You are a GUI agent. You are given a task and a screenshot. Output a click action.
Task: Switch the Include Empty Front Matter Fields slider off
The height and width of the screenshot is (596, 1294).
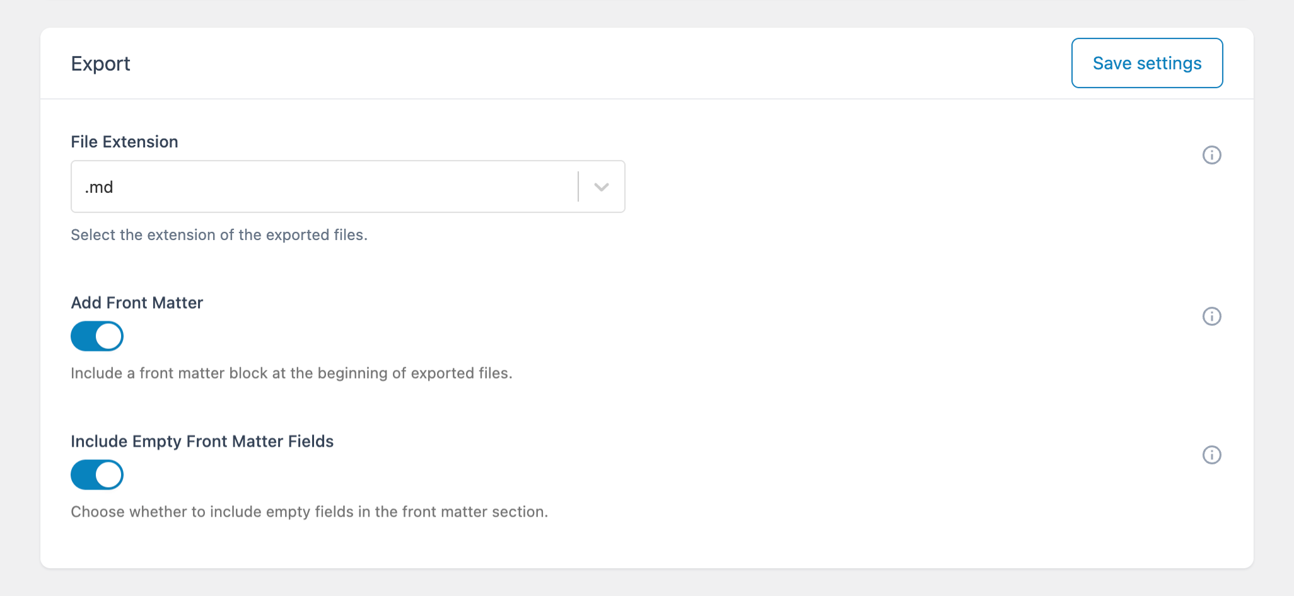(x=96, y=474)
